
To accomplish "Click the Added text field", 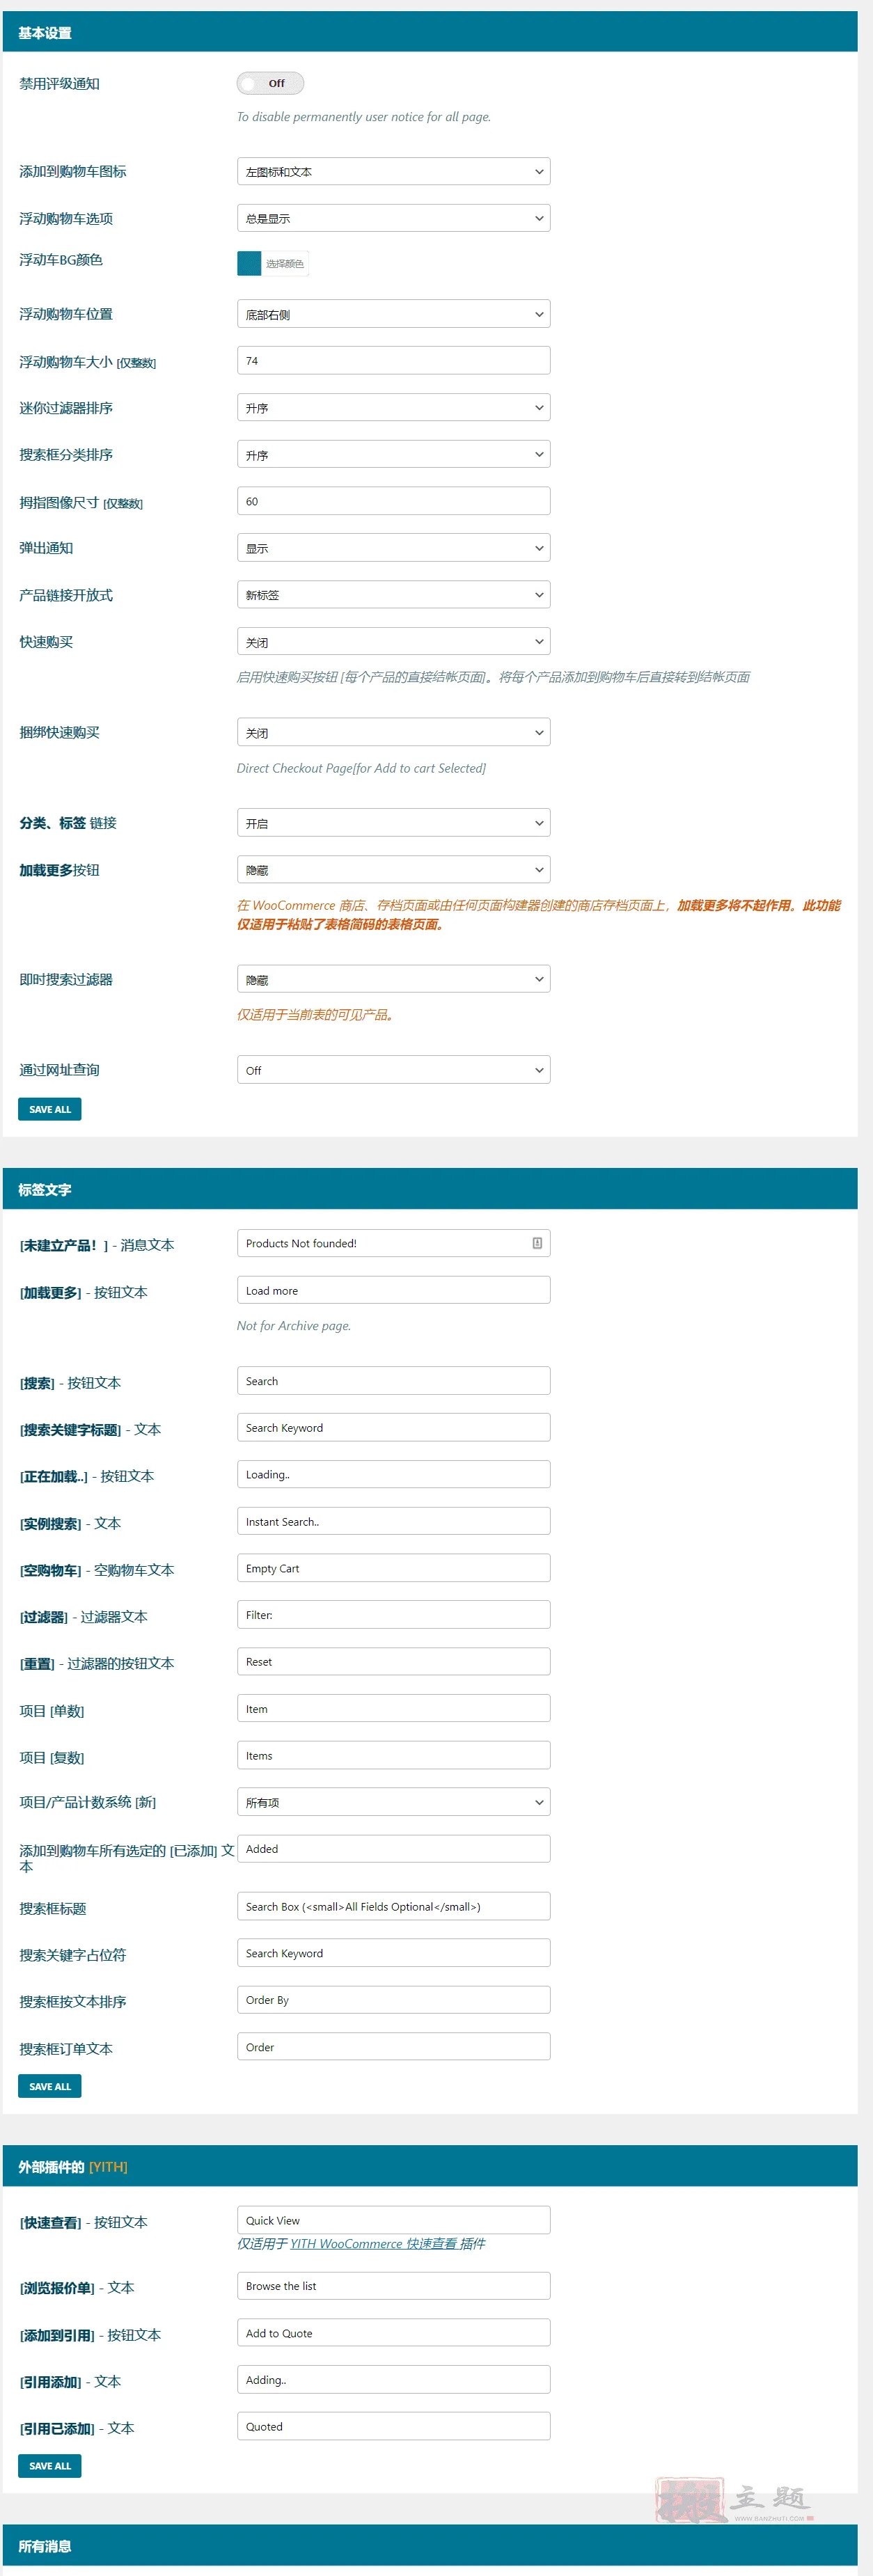I will point(393,1849).
